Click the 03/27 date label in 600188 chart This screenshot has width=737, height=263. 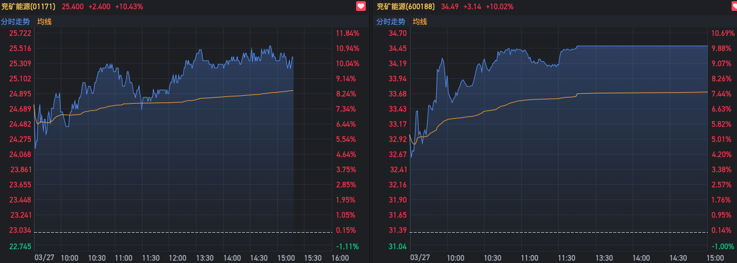[x=420, y=258]
